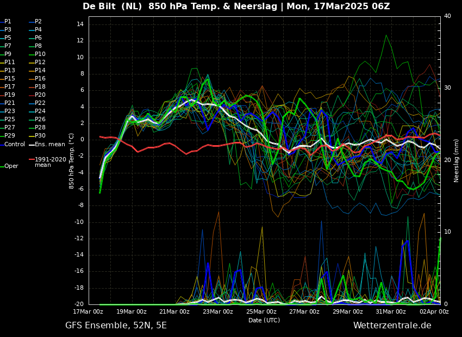Select P11 in the legend
Screen dimensions: 462x337
[x=8, y=62]
